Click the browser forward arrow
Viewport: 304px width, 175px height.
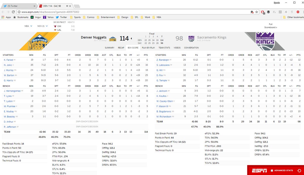9,12
